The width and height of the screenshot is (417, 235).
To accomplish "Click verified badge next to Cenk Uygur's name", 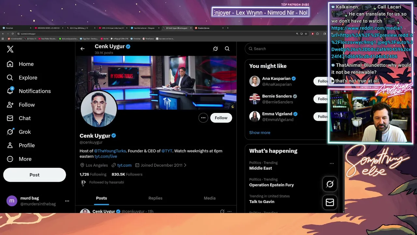I will [x=114, y=136].
